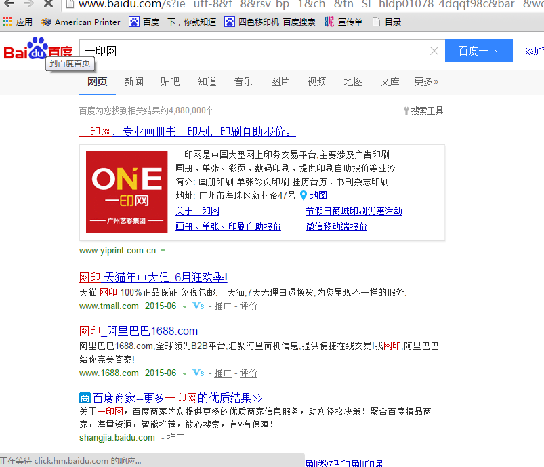Image resolution: width=544 pixels, height=467 pixels.
Task: Open the 目录 bookmark
Action: click(386, 22)
